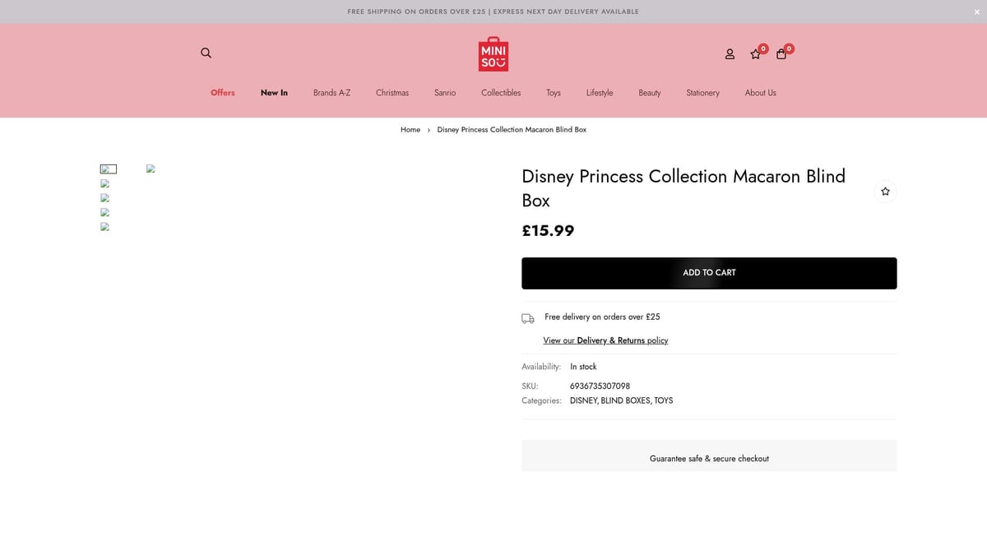987x555 pixels.
Task: View the shopping cart icon
Action: (781, 53)
